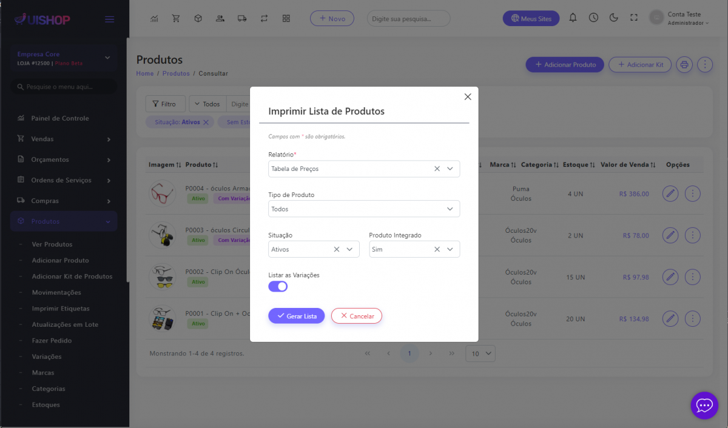Screen dimensions: 728x428
Task: Open the chat support bubble
Action: point(704,405)
